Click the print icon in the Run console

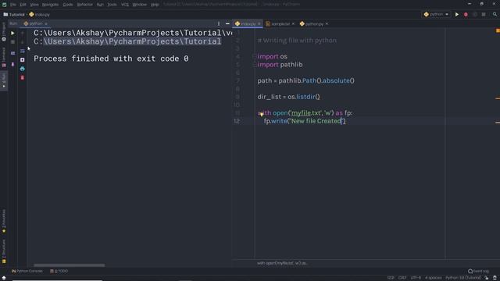[x=23, y=69]
